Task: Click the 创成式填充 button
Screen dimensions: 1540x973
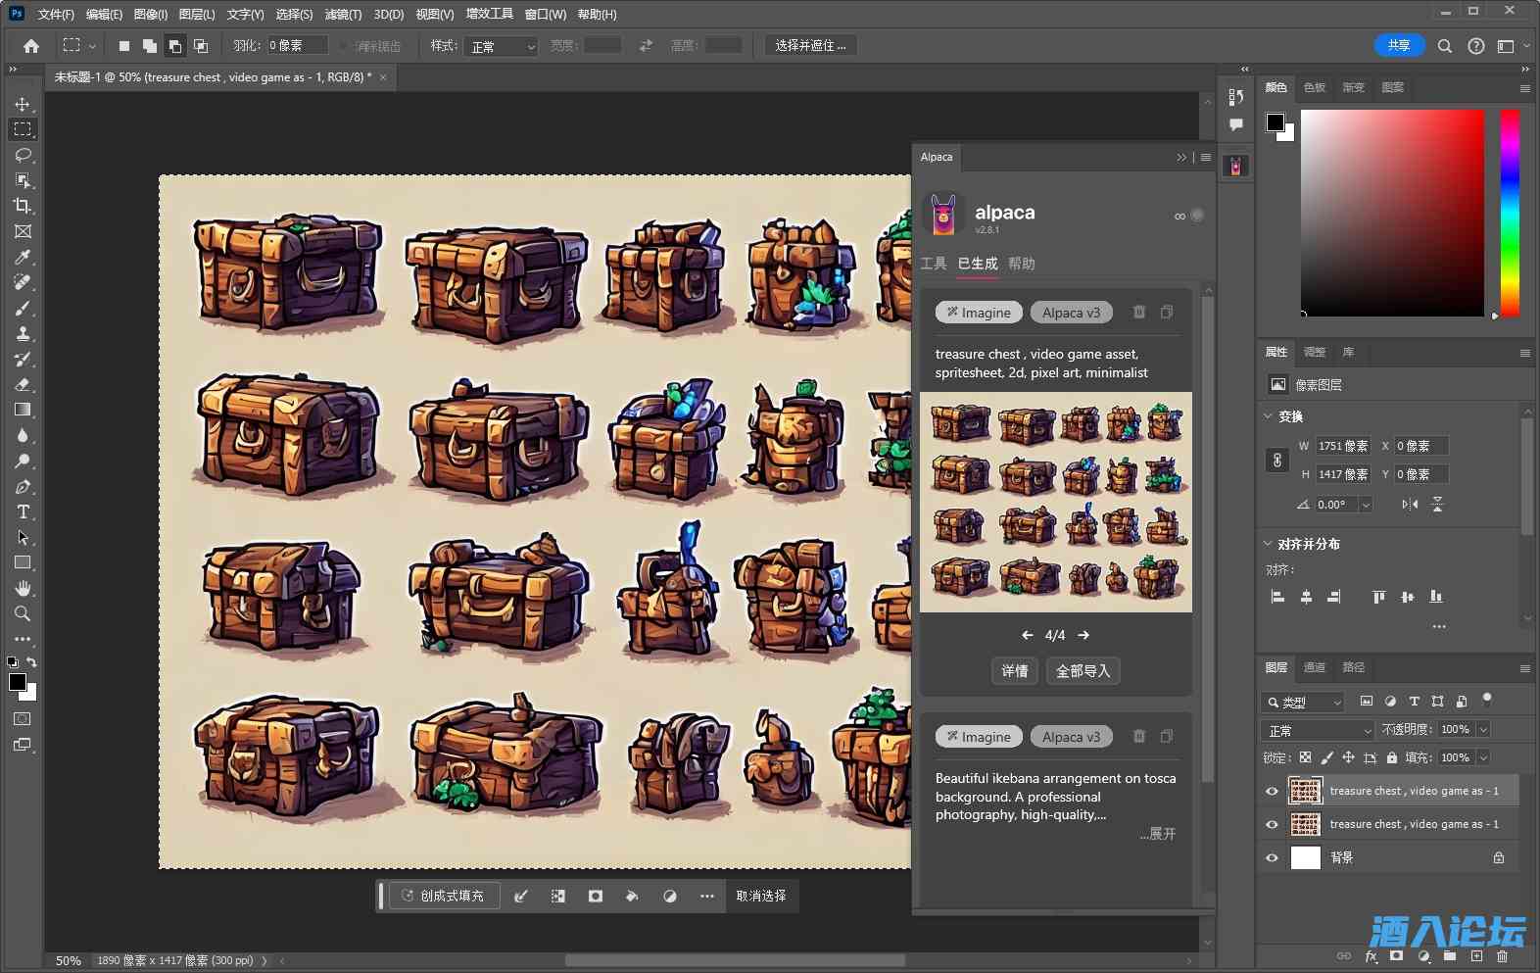Action: [444, 896]
